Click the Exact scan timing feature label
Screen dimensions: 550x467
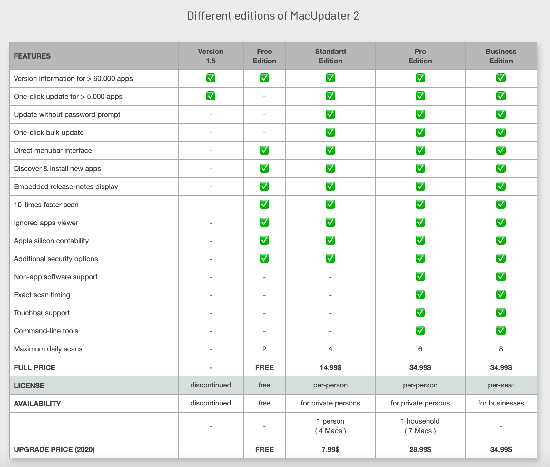coord(42,295)
